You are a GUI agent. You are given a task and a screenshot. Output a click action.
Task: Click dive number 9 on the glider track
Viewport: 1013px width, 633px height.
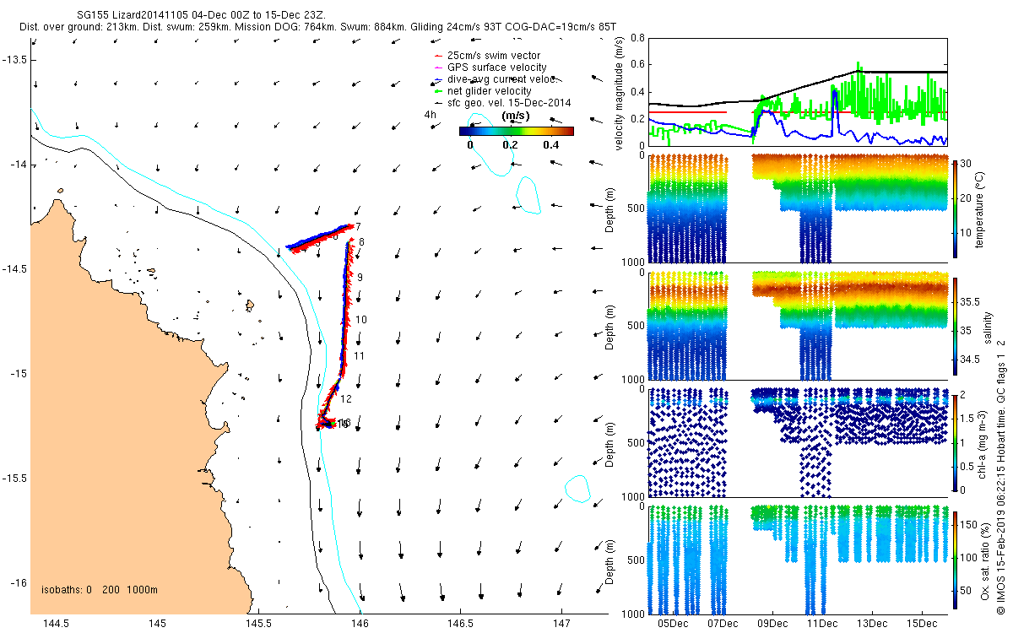pyautogui.click(x=360, y=277)
